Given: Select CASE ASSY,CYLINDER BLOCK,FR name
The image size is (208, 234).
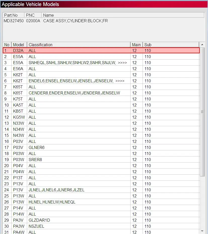Looking at the screenshot, I should click(75, 21).
